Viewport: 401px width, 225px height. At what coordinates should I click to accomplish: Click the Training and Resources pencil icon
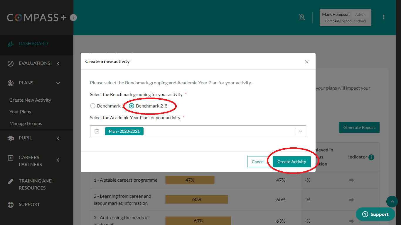coord(11,181)
